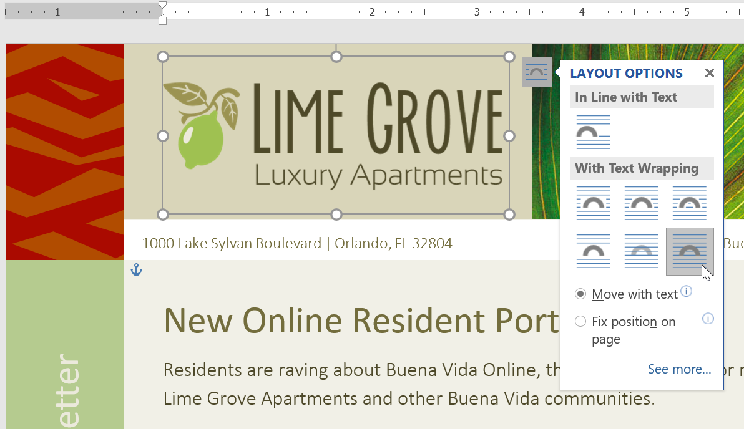Click the Layout Options button beside the logo
744x429 pixels.
pos(537,72)
